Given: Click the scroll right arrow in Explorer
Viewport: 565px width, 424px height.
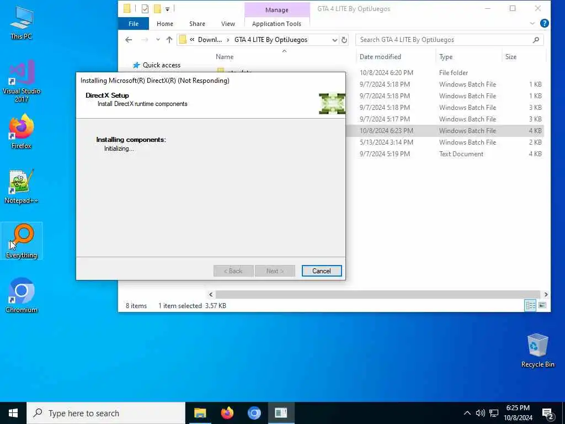Looking at the screenshot, I should [546, 294].
